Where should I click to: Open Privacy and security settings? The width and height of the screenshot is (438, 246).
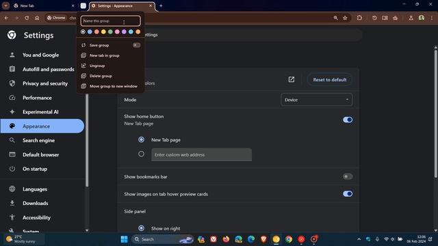pyautogui.click(x=42, y=83)
